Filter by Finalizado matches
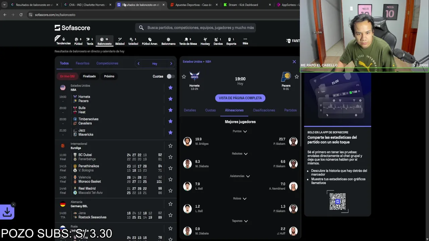 89,76
